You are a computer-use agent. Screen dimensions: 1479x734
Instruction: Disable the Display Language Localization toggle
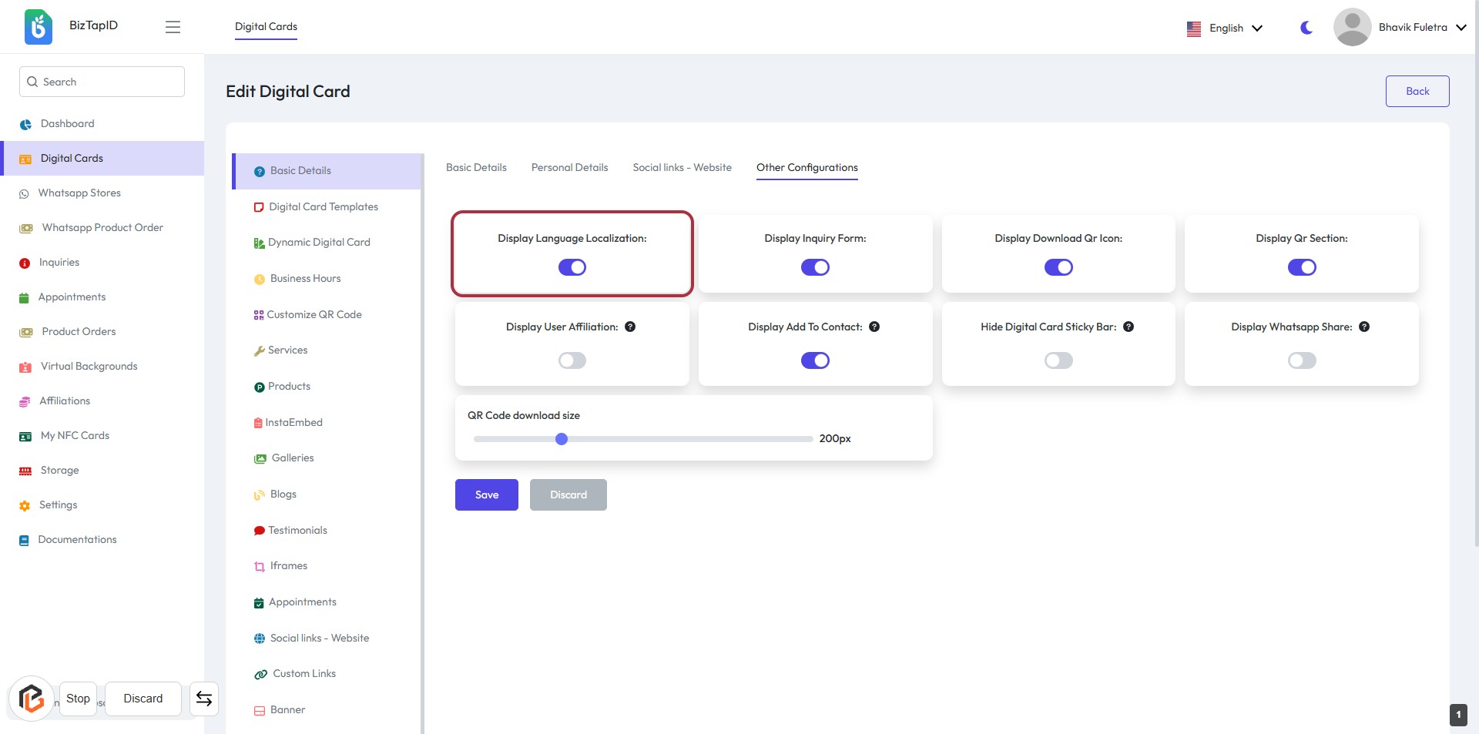point(572,267)
